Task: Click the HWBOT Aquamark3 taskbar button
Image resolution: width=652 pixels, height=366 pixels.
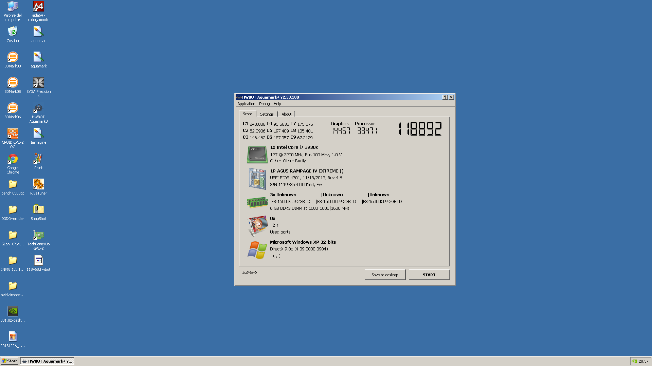Action: point(47,361)
